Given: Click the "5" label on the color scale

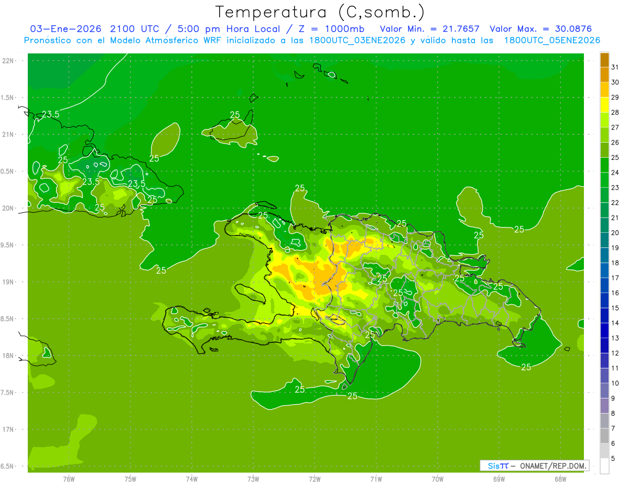Looking at the screenshot, I should (x=613, y=458).
